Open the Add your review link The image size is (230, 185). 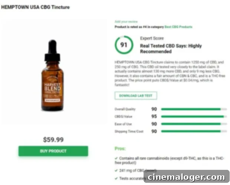[x=126, y=21]
